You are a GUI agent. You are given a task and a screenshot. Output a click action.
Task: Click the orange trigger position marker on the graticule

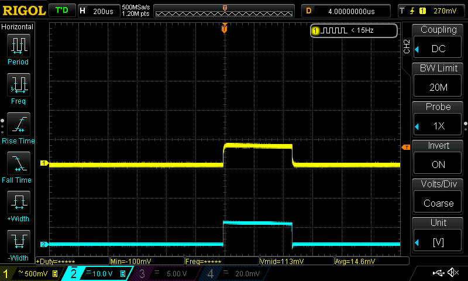225,29
